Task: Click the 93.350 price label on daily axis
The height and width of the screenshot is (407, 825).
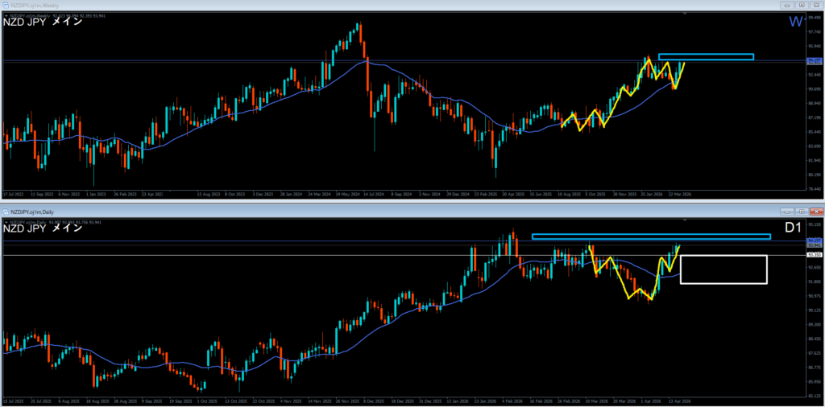Action: pyautogui.click(x=813, y=255)
